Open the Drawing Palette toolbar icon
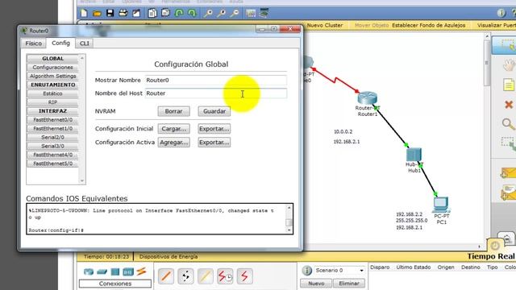516x290 pixels. click(x=251, y=13)
